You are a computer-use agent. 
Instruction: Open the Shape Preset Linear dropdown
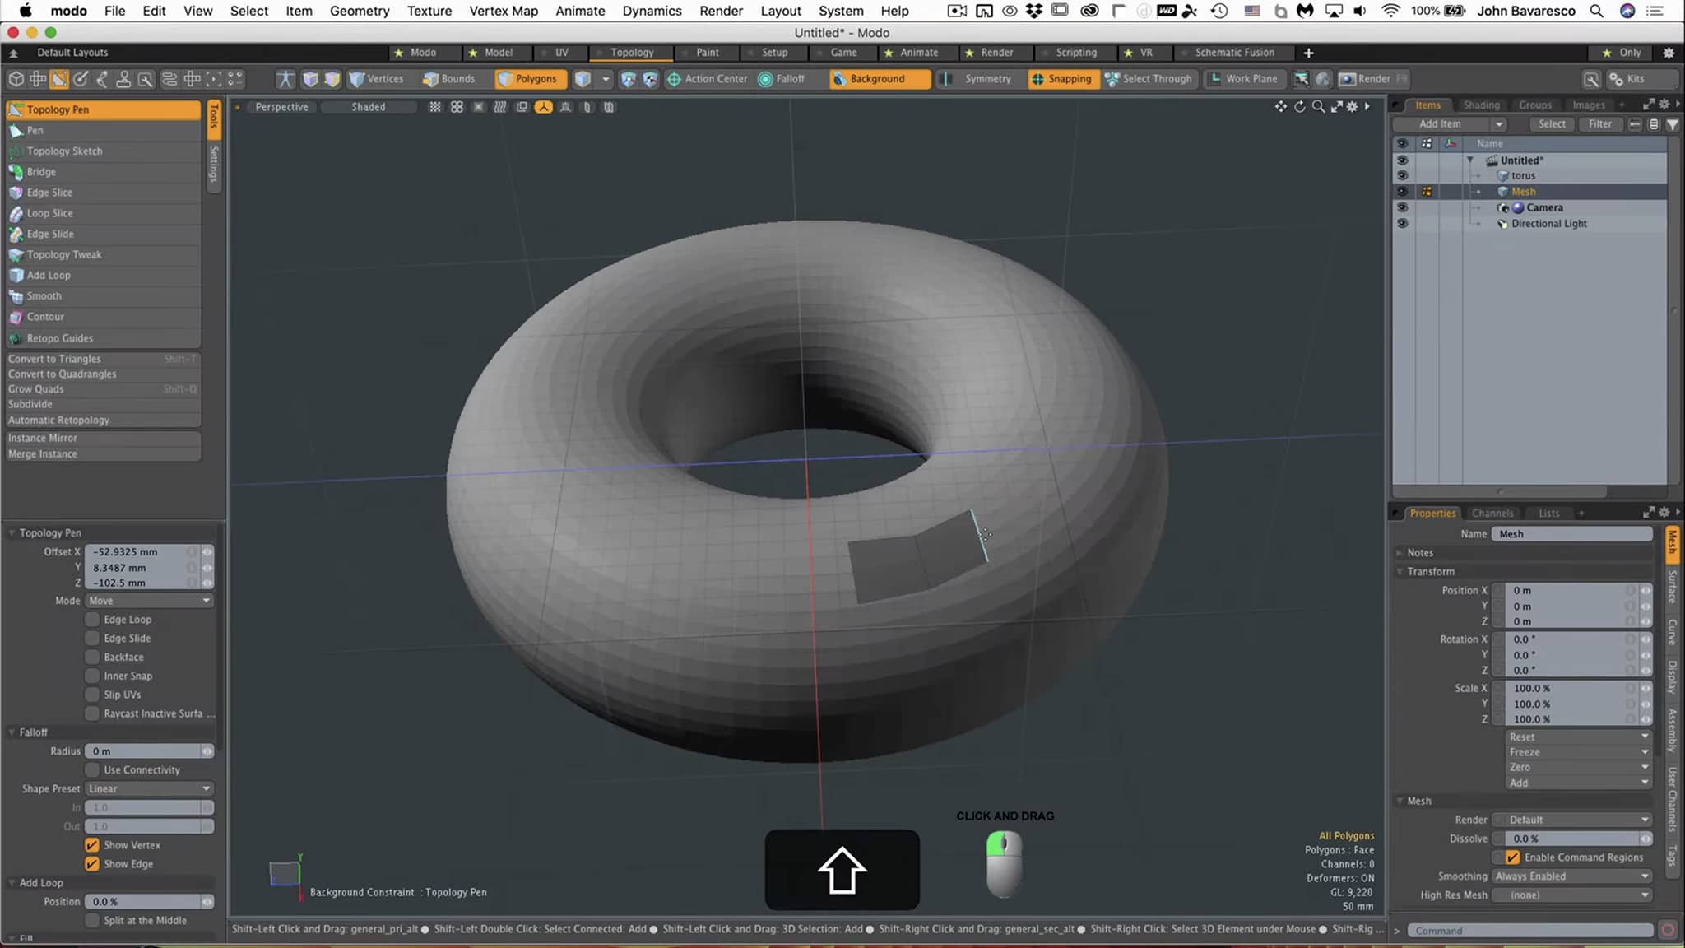149,788
